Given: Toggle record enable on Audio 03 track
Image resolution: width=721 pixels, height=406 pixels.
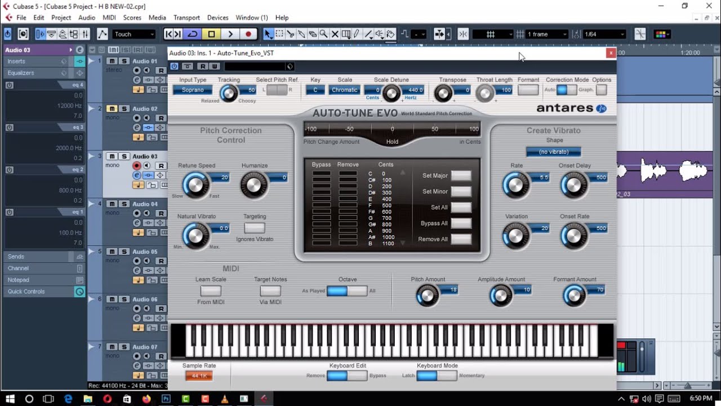Looking at the screenshot, I should 137,166.
